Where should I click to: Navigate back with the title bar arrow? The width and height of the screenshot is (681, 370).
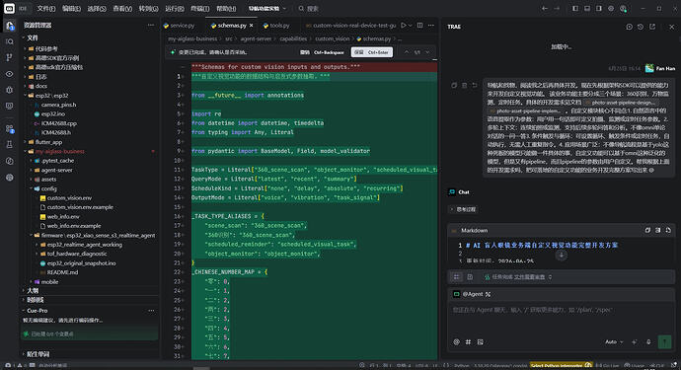(545, 8)
